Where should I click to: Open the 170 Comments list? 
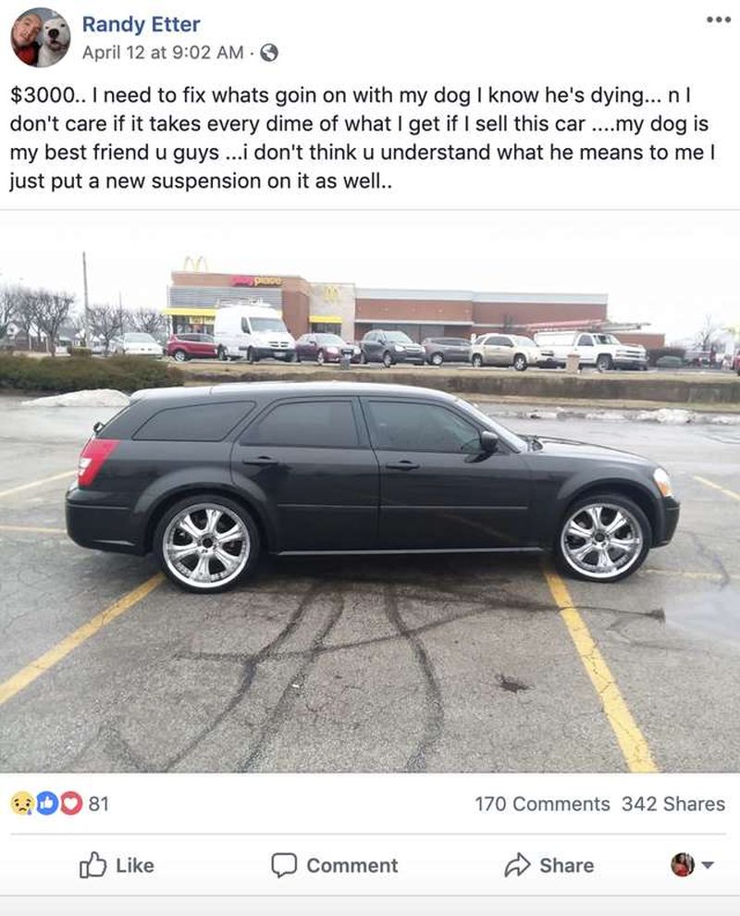point(542,804)
